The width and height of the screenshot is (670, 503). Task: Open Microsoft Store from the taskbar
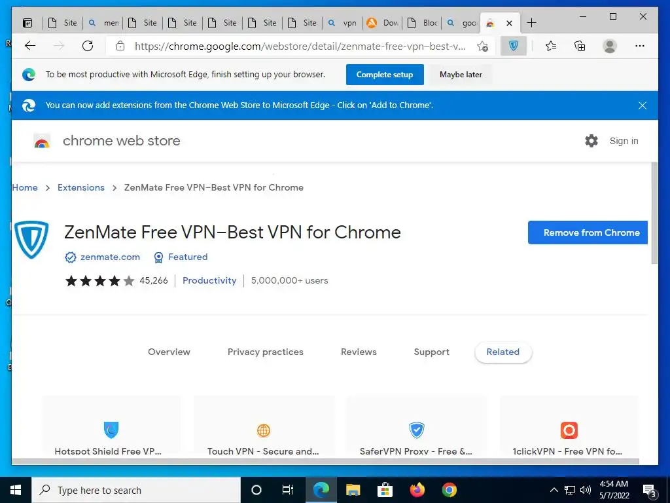(x=385, y=490)
